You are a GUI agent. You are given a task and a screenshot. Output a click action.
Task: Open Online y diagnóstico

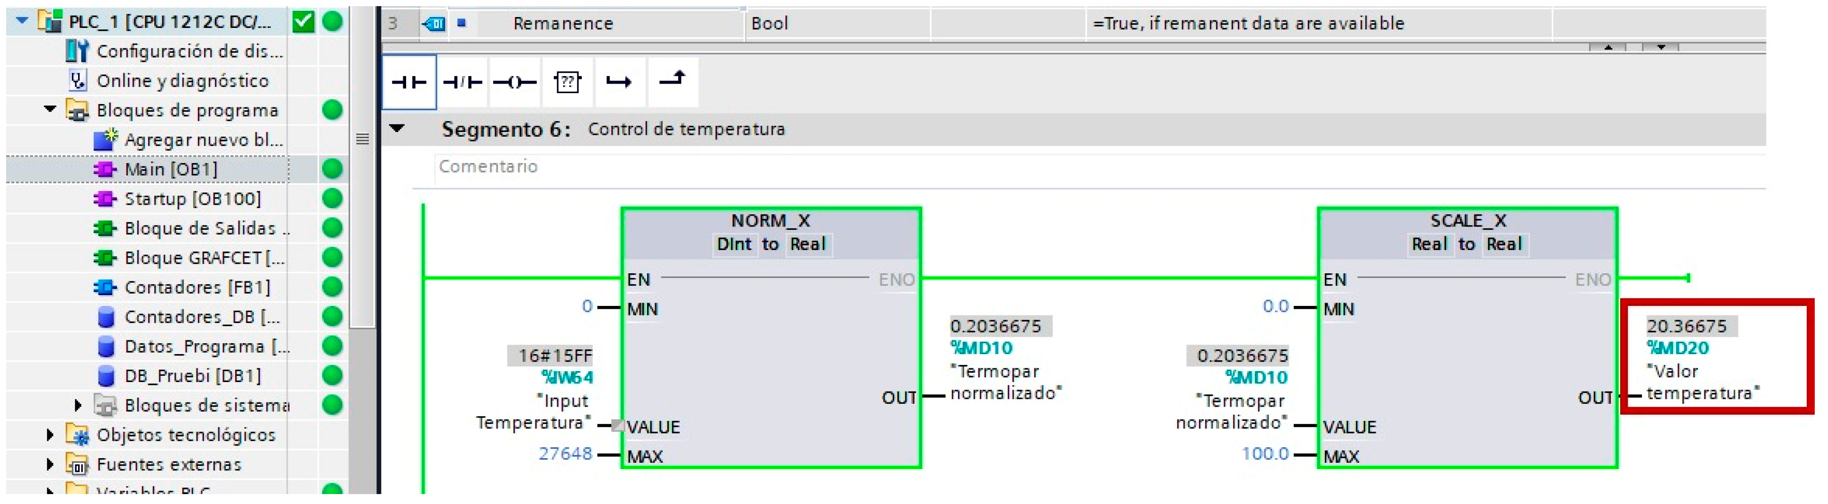point(182,81)
